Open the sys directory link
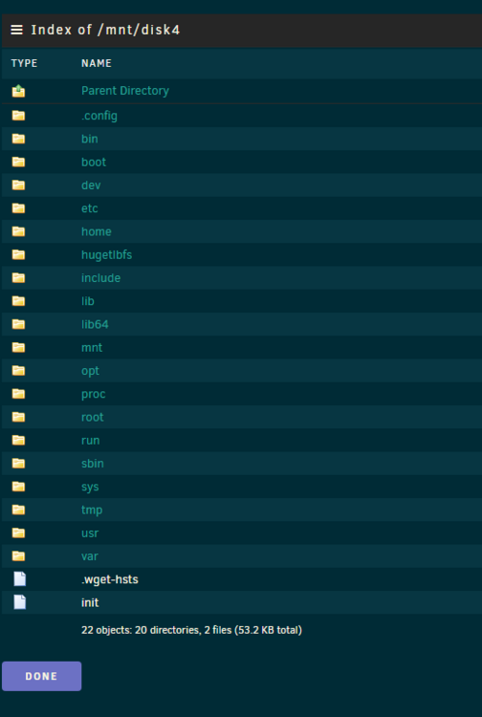Screen dimensions: 482x717 90,487
